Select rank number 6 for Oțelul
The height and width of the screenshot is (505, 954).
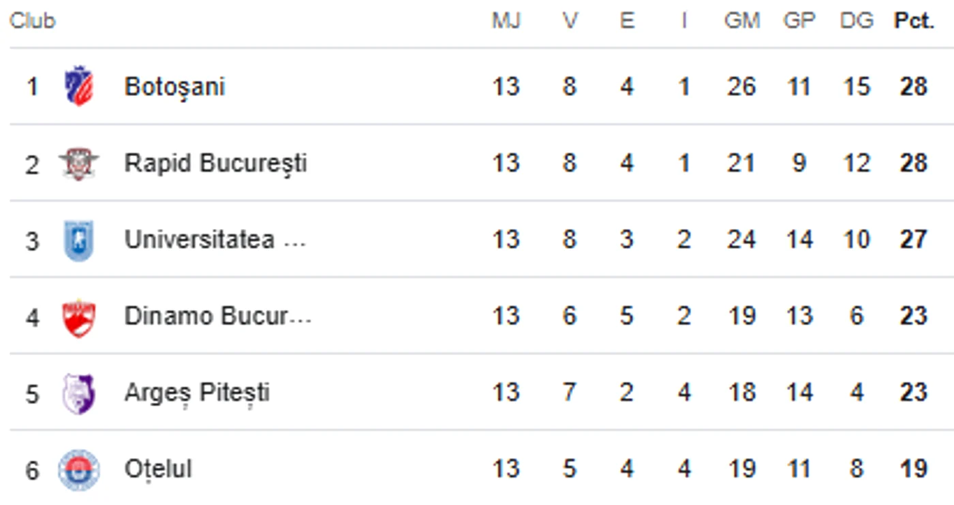[33, 470]
